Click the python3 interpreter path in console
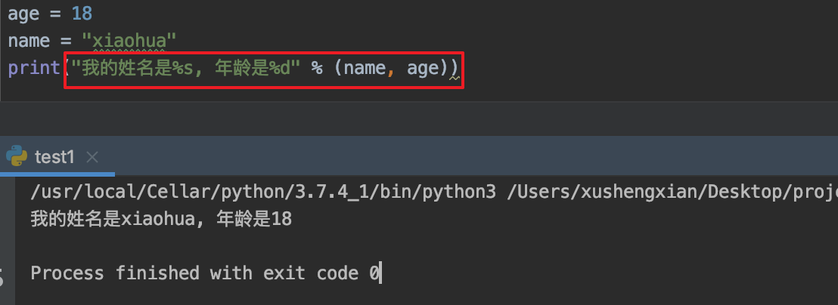The image size is (838, 305). pos(263,193)
